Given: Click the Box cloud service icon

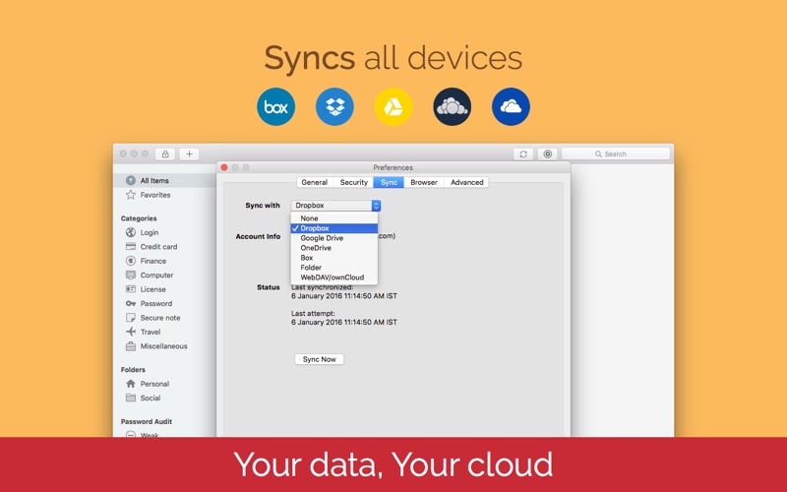Looking at the screenshot, I should tap(275, 107).
